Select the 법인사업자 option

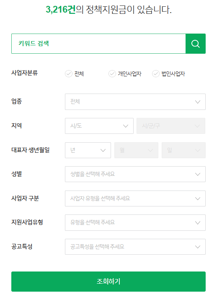[x=168, y=73]
